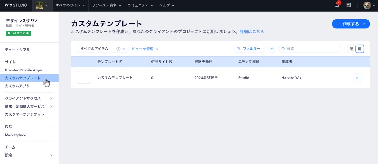Open the すべてのアイテム view dropdown
Image resolution: width=378 pixels, height=164 pixels.
(103, 49)
